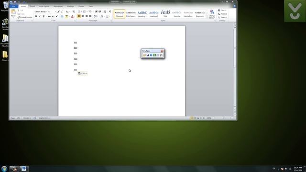Screen dimensions: 306x172
Task: Click the Sort icon
Action: click(x=105, y=11)
